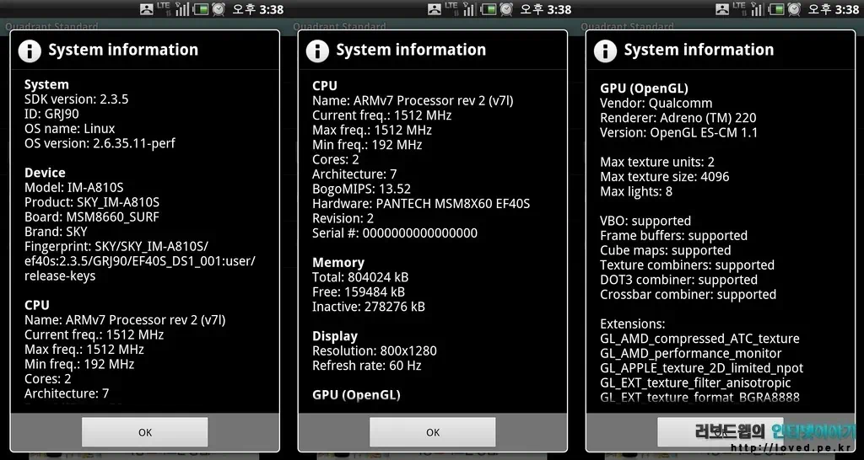Tap the info icon in the dialog showing Memory
Viewport: 864px width, 460px height.
[317, 51]
